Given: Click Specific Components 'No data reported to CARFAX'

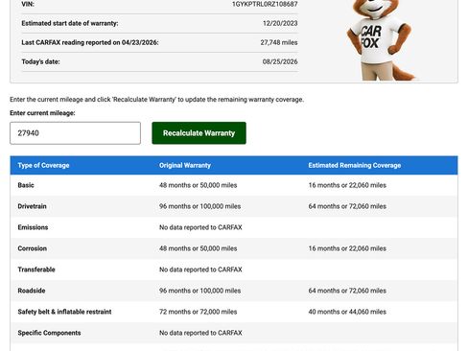Looking at the screenshot, I should click(x=200, y=333).
